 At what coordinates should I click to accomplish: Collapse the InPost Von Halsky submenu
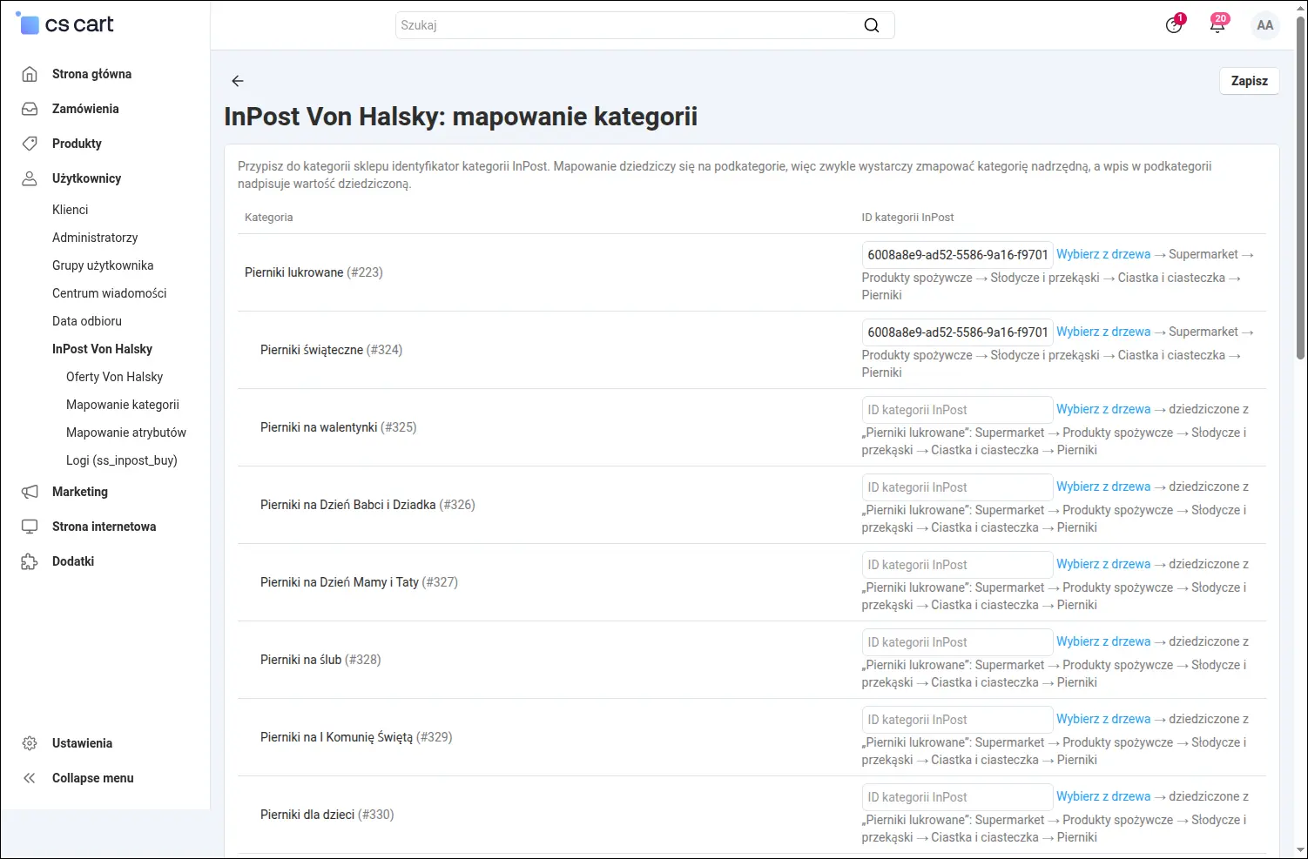(103, 349)
